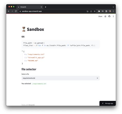Image resolution: width=122 pixels, height=114 pixels.
Task: Click the hourglass emoji icon
Action: point(24,29)
